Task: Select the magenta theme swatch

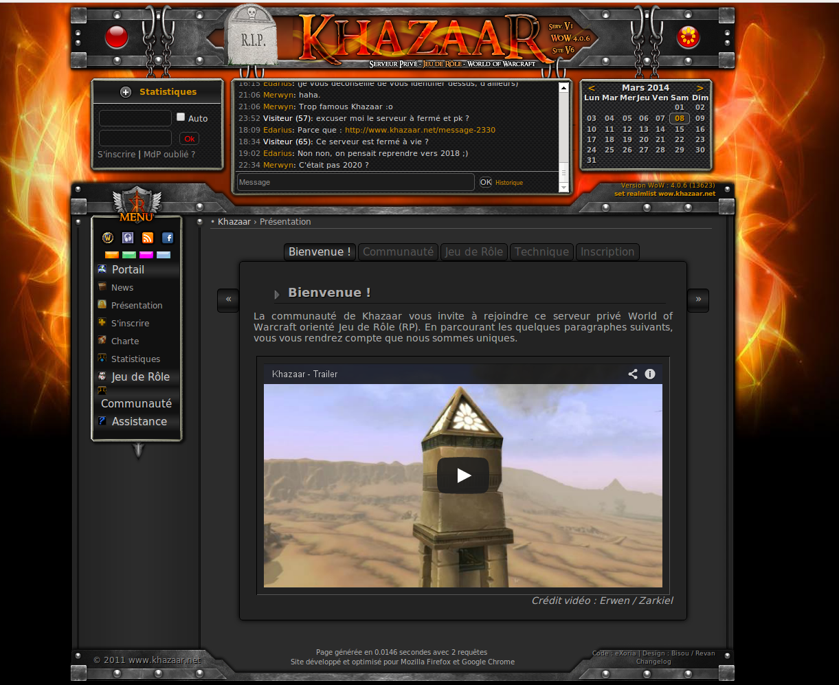Action: coord(146,255)
